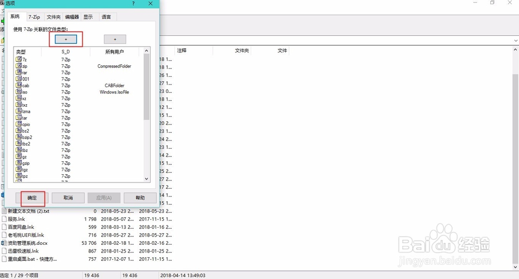519x279 pixels.
Task: Click file type list scroll down arrow
Action: click(x=146, y=179)
